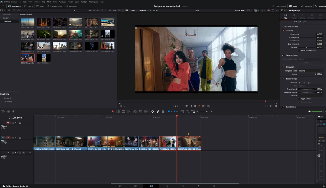Toggle the Linked Selection chain icon
Viewport: 326px width, 188px height.
[x=158, y=112]
